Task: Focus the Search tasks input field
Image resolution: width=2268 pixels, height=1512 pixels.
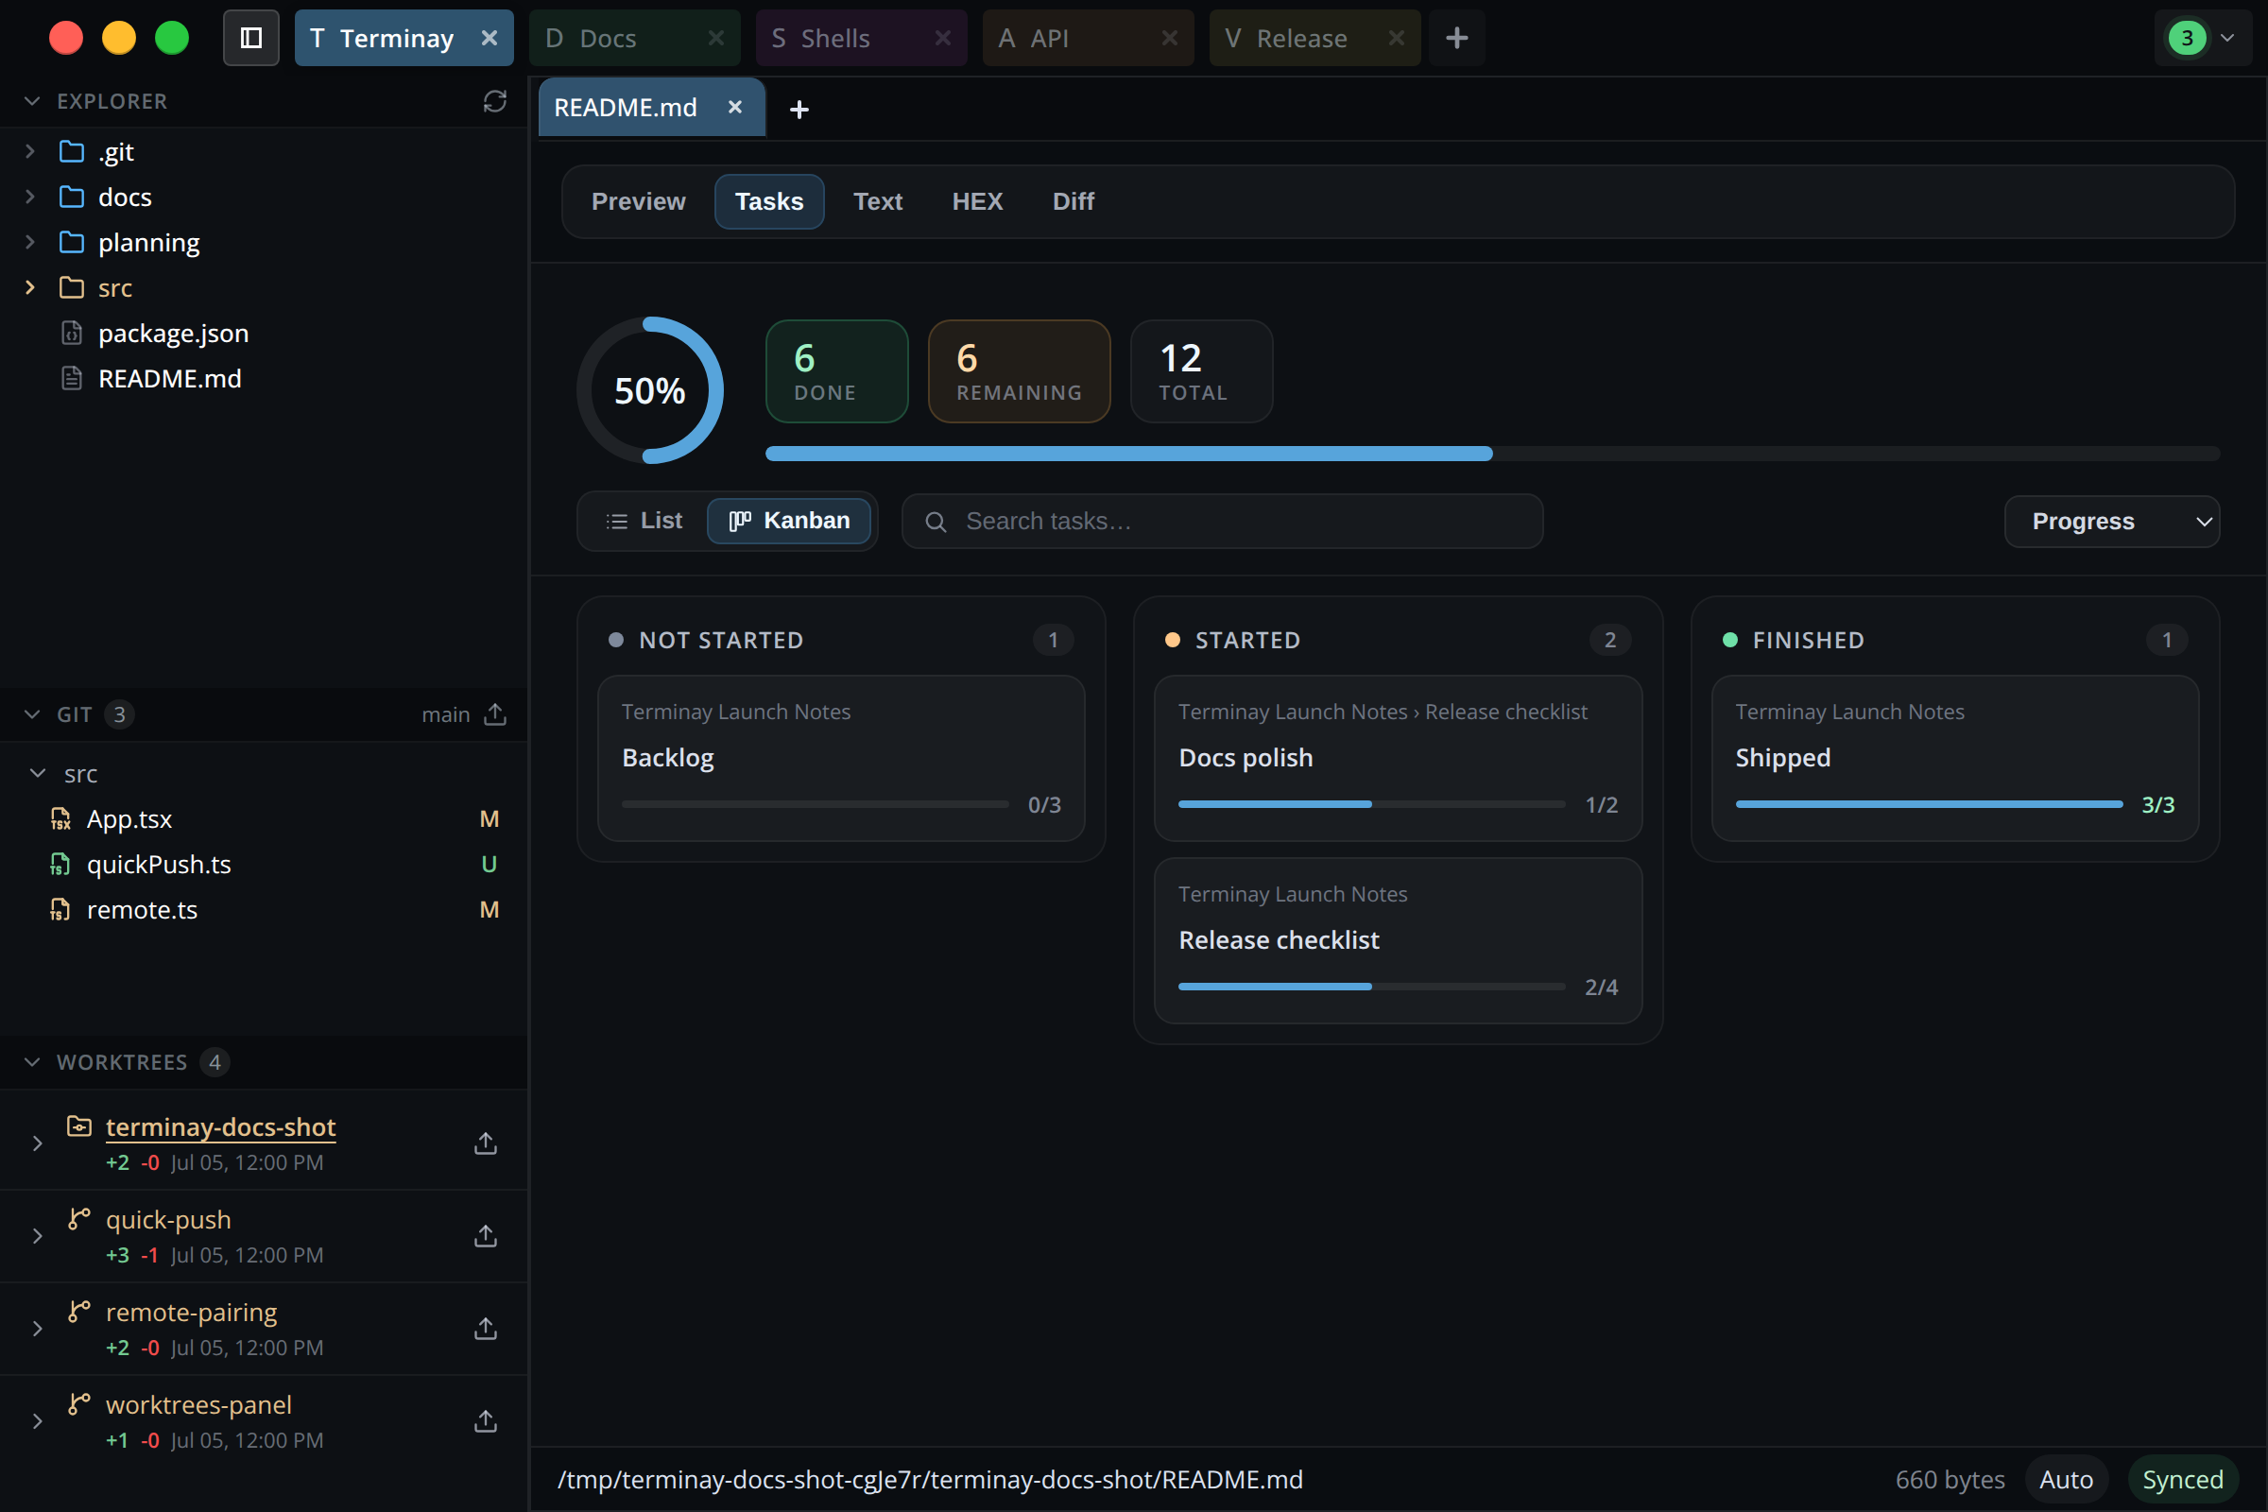Action: [x=1222, y=521]
